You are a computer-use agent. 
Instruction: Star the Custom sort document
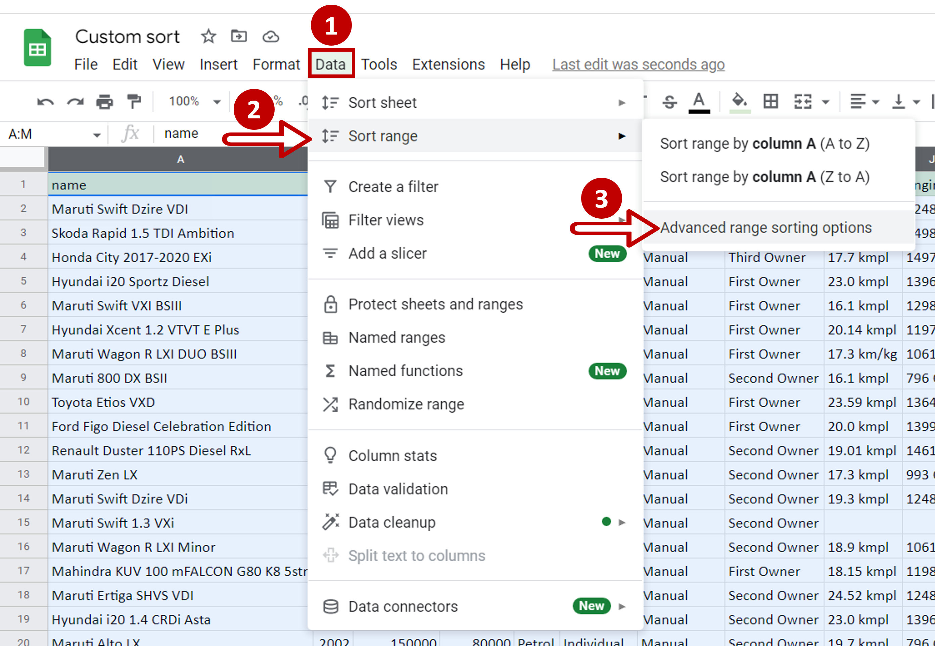(x=208, y=37)
